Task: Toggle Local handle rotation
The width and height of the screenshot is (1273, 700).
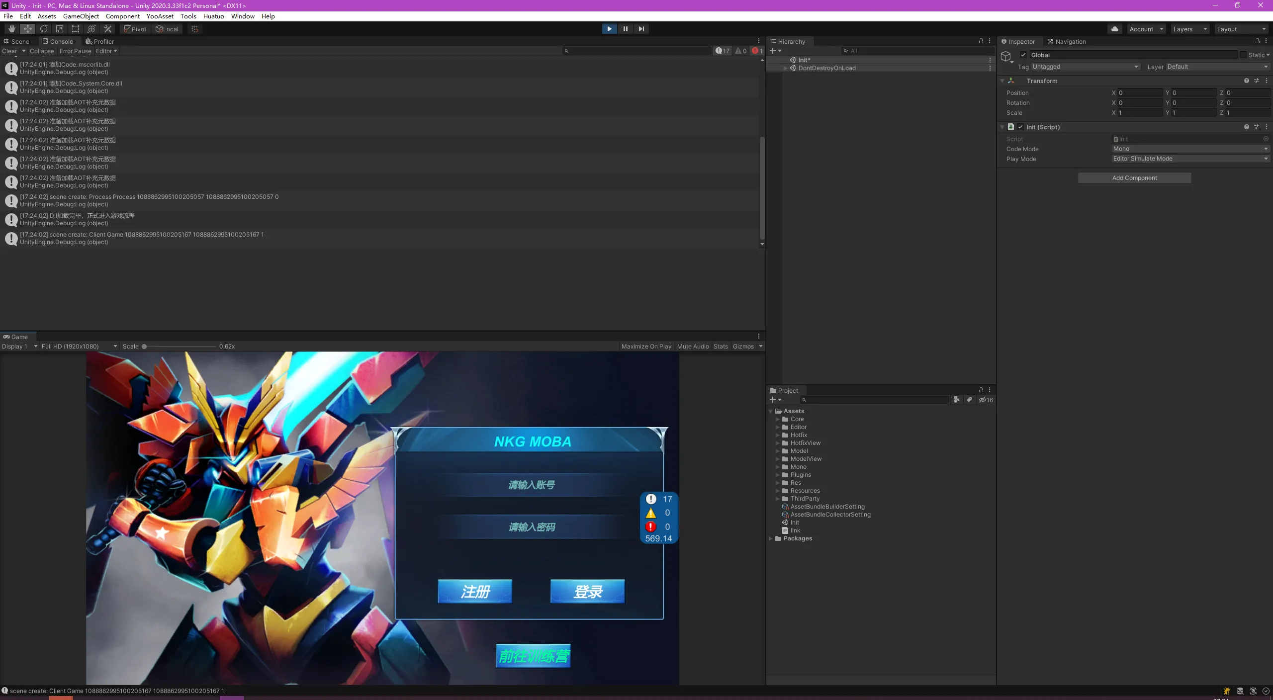Action: coord(167,29)
